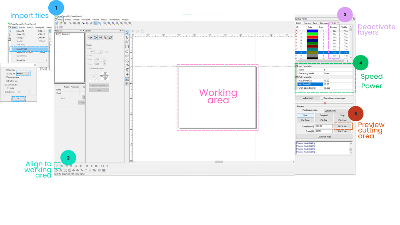Toggle the Two-channel power equal checkbox
The height and width of the screenshot is (225, 400).
(x=322, y=98)
